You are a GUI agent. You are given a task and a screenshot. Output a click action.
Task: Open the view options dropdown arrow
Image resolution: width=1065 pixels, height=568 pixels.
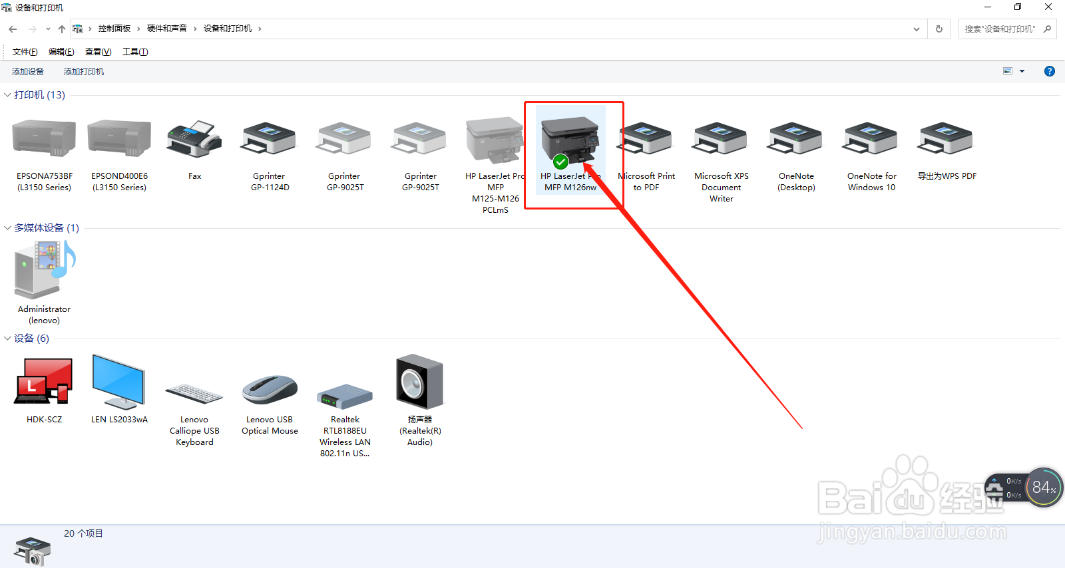pos(1022,71)
